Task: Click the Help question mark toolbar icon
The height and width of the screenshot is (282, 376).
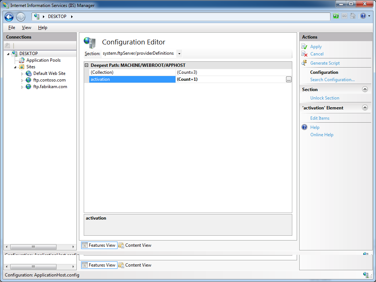Action: pyautogui.click(x=362, y=16)
